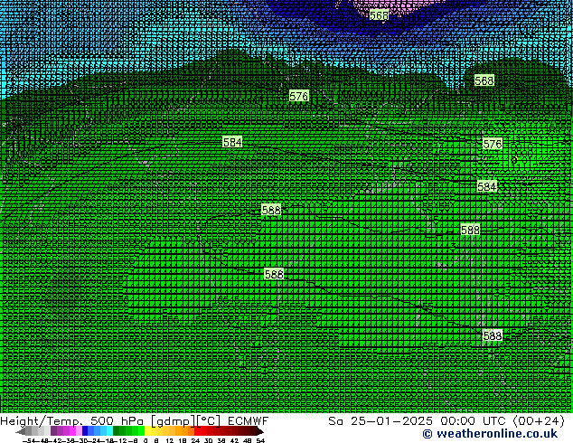Click the 'Height/Temp. 500 hPa' title text
Screen dimensions: 573x443
tap(71, 421)
